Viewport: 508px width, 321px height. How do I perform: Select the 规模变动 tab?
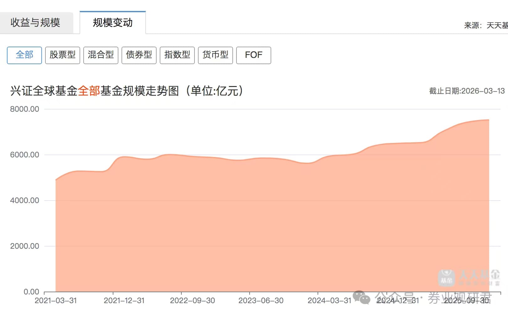point(113,23)
